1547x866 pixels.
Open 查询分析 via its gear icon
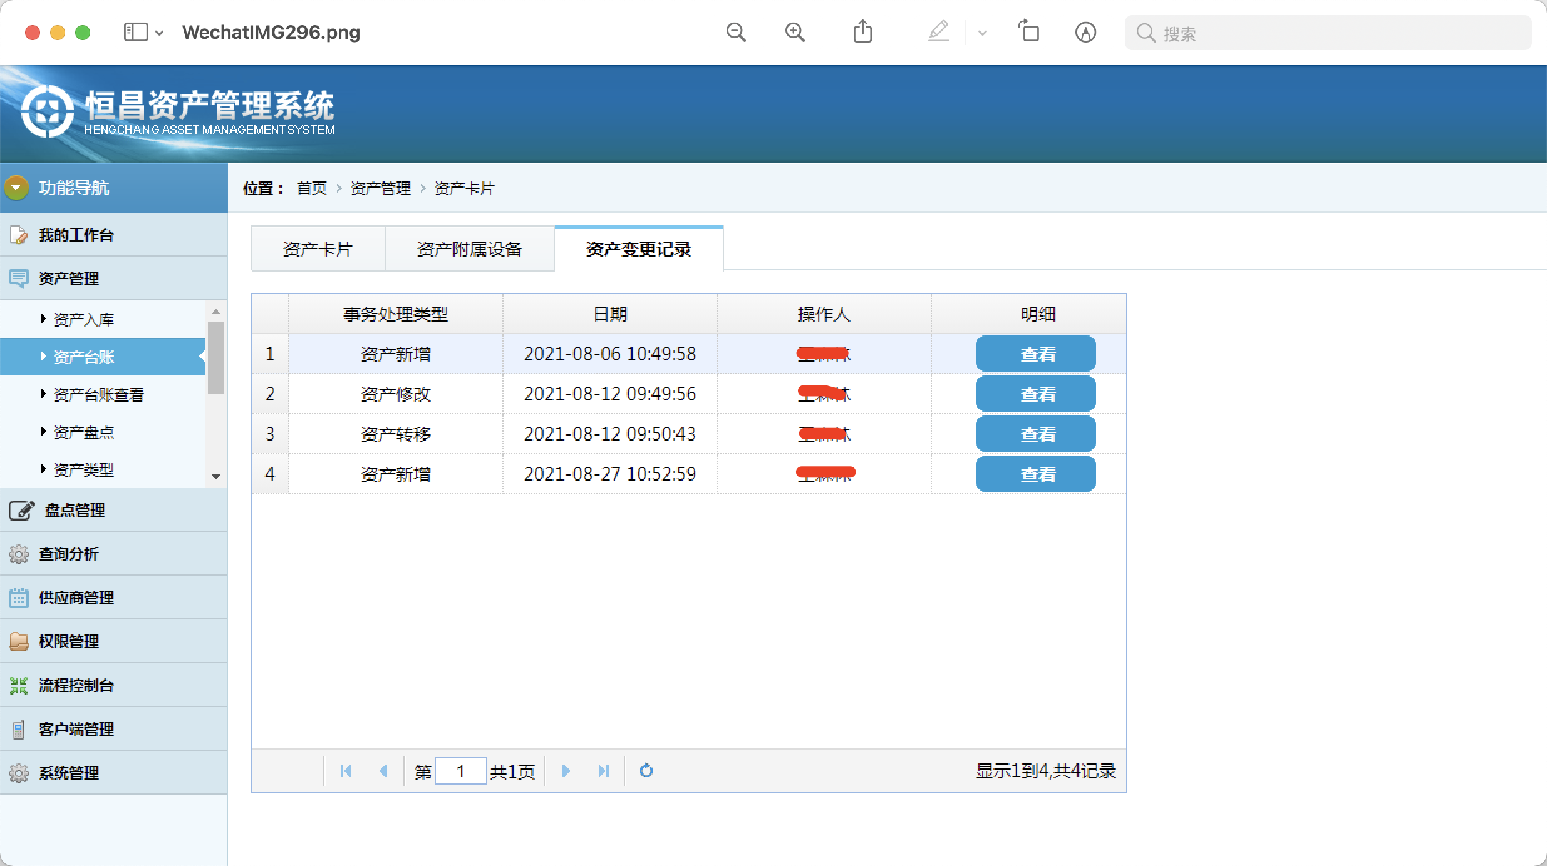click(19, 553)
